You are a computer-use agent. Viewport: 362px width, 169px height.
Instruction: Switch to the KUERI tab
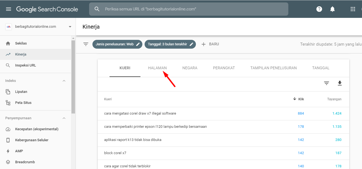click(125, 68)
